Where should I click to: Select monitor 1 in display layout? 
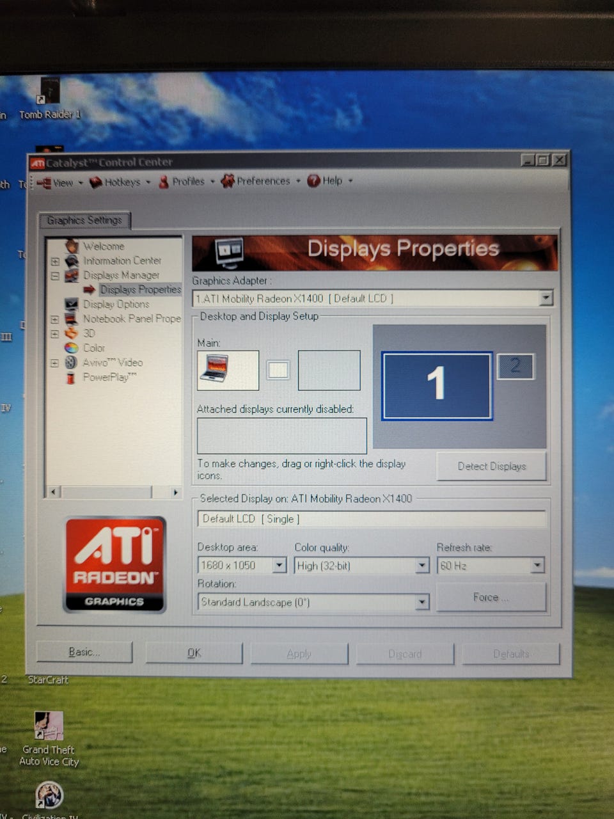(x=437, y=386)
